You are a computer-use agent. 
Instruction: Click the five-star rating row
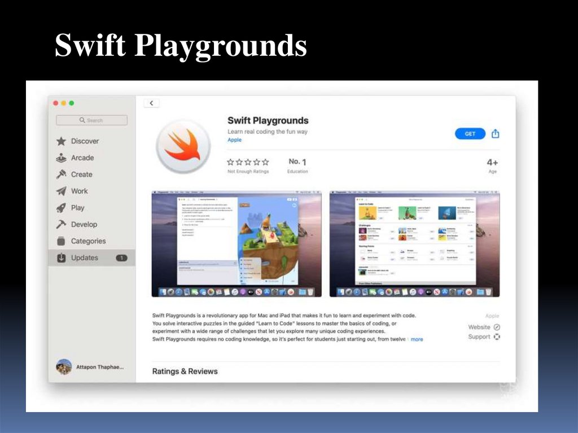pos(248,162)
